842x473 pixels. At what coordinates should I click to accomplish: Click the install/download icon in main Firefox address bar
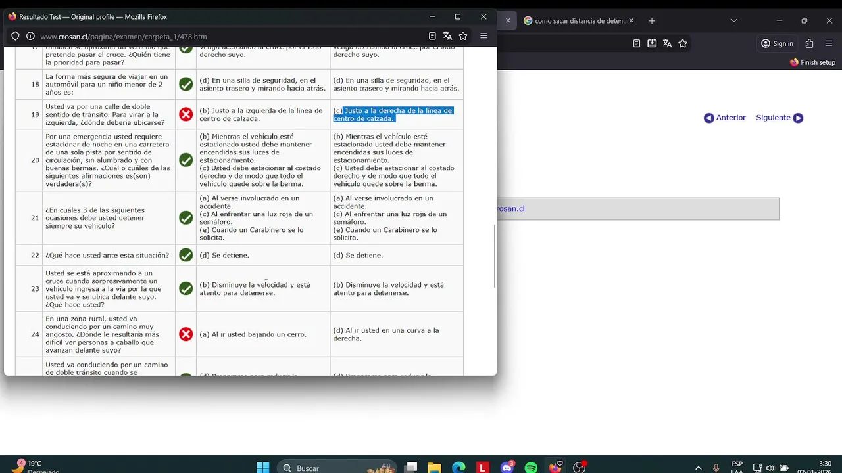click(x=652, y=43)
